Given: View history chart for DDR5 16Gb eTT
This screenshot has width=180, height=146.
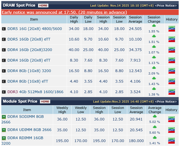Looking at the screenshot, I should coord(171,39).
